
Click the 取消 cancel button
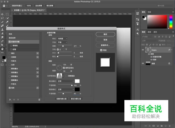(105, 40)
